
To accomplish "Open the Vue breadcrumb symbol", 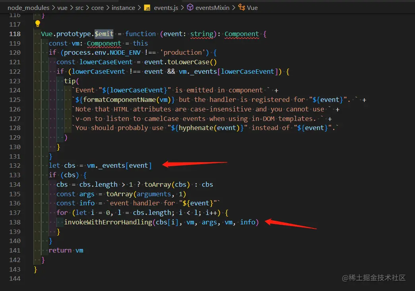I will click(252, 8).
